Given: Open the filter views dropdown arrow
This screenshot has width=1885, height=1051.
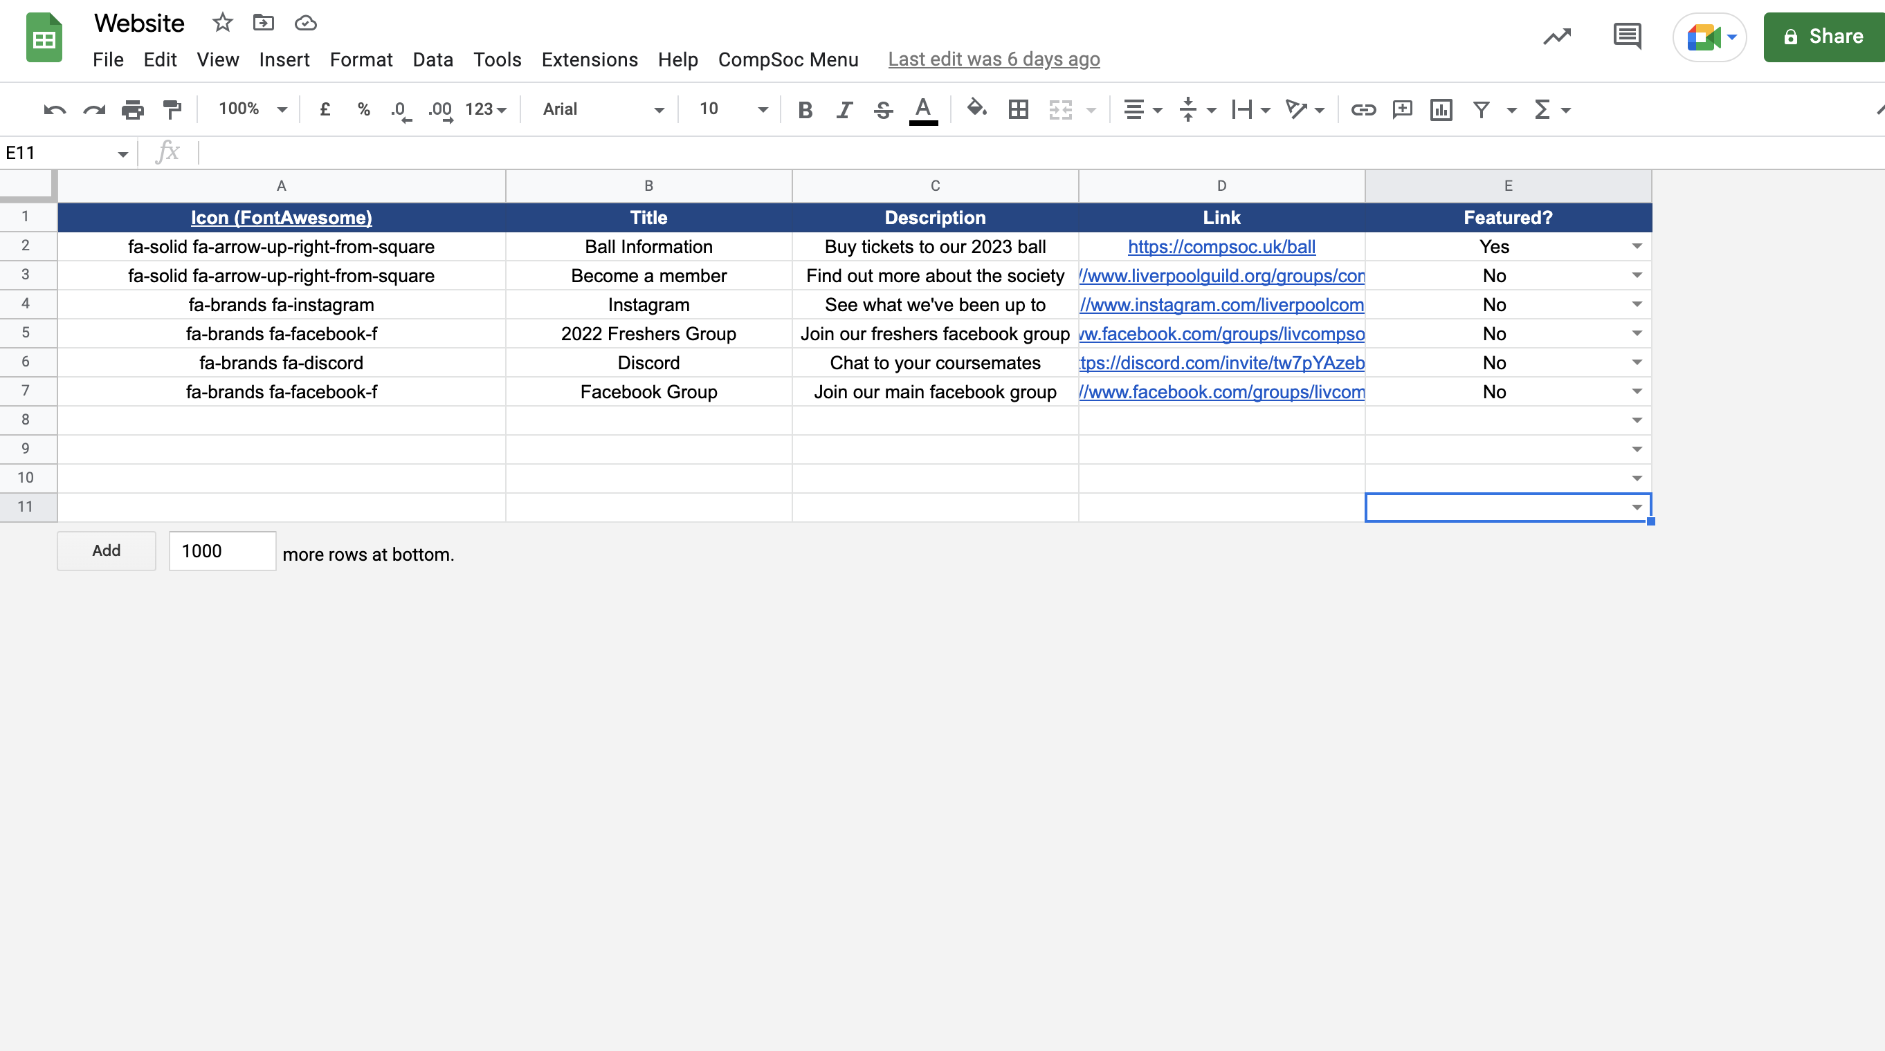Looking at the screenshot, I should pyautogui.click(x=1512, y=111).
